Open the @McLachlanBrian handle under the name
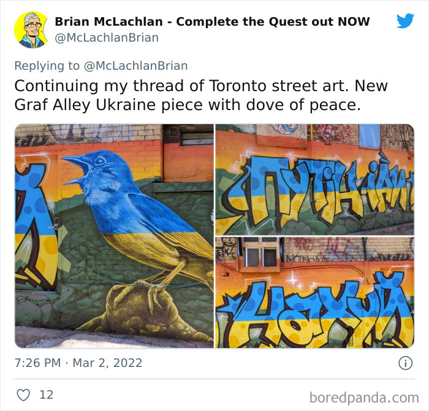429x411 pixels. click(x=107, y=38)
